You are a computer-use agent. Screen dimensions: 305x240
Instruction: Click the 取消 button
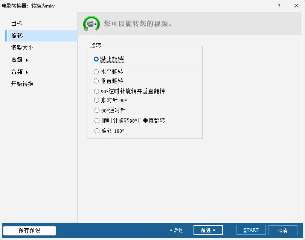[283, 231]
